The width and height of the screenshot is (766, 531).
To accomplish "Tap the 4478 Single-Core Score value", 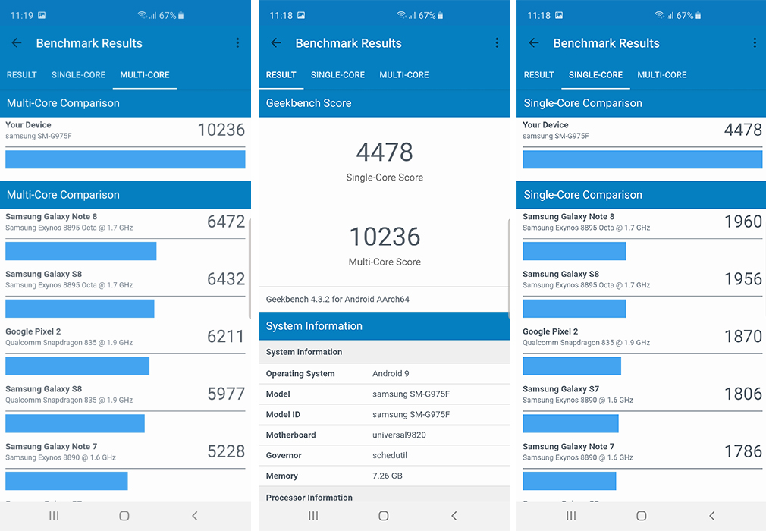I will (x=385, y=152).
